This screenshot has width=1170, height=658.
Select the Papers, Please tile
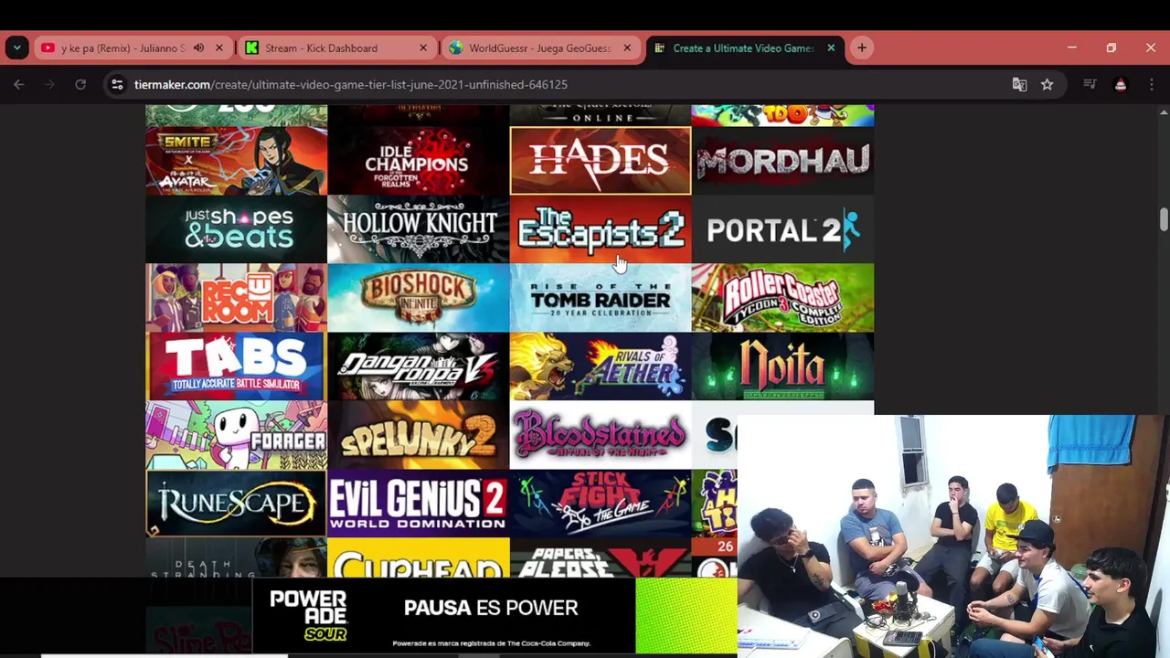pyautogui.click(x=601, y=558)
